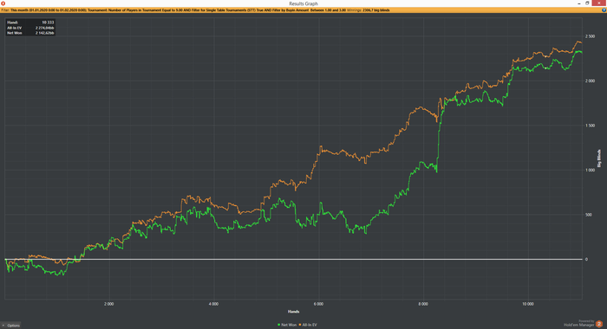This screenshot has height=329, width=607.
Task: Click the 8 000 x-axis label
Action: pos(423,304)
